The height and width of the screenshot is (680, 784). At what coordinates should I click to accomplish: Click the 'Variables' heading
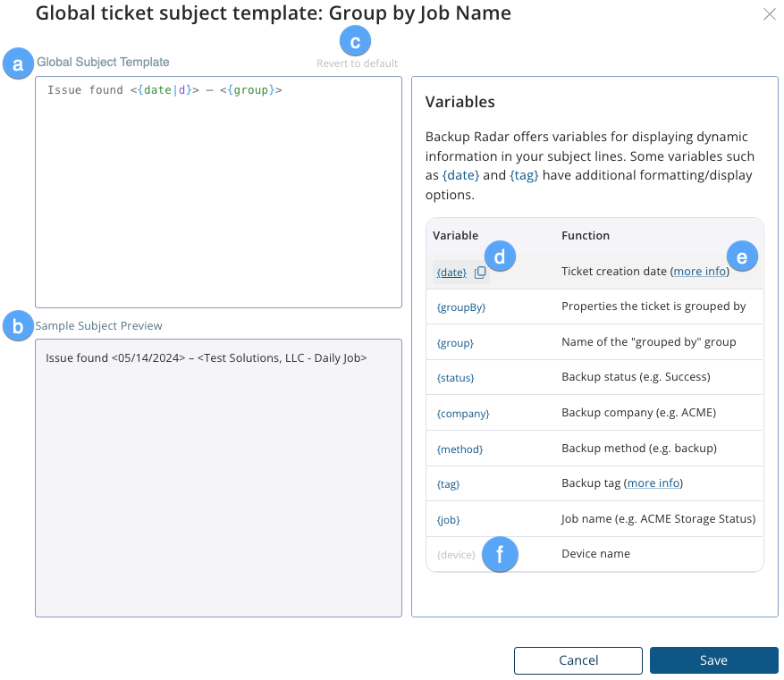pos(460,102)
